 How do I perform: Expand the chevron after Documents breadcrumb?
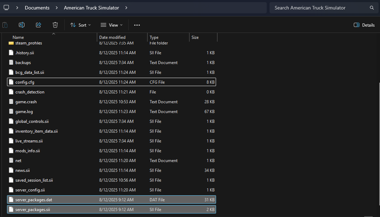coord(57,8)
